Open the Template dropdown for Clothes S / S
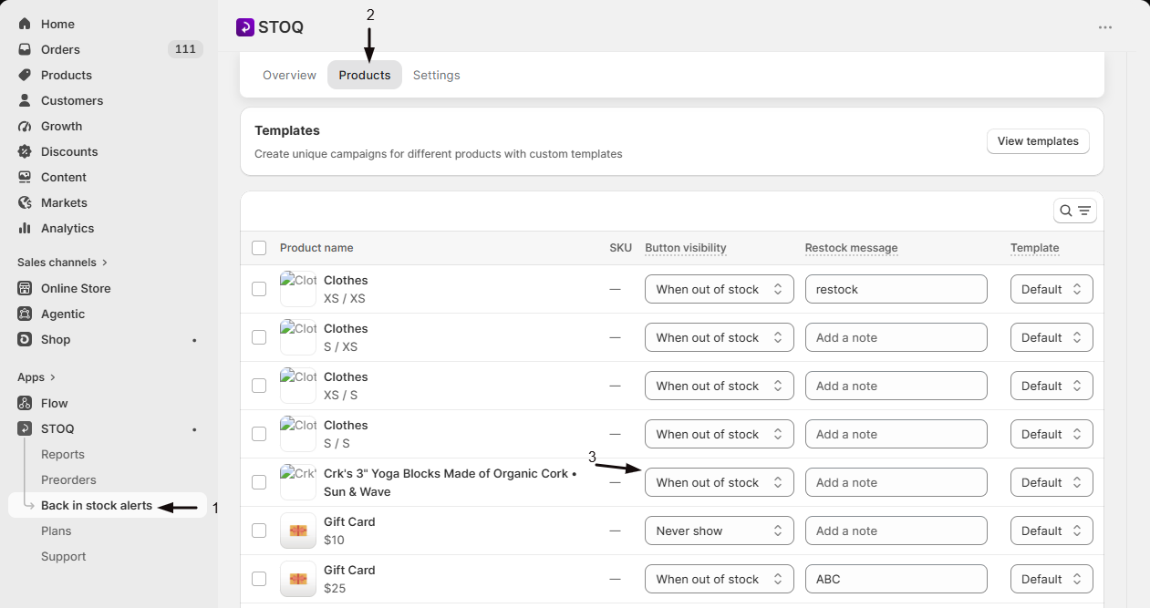Screen dimensions: 1150x608 coord(1052,434)
